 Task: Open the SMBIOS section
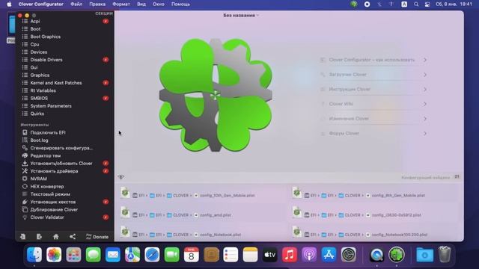[39, 98]
